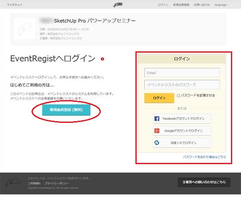Expand the language dropdown
The height and width of the screenshot is (205, 241).
pos(222,5)
